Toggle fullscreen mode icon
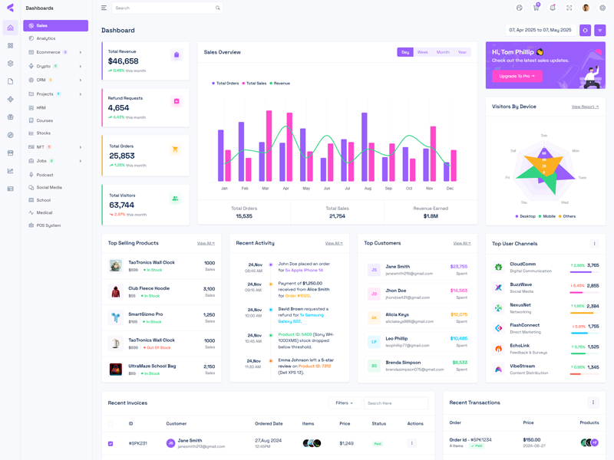The image size is (614, 460). [x=569, y=8]
